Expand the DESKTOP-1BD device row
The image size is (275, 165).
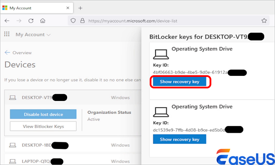[x=71, y=145]
